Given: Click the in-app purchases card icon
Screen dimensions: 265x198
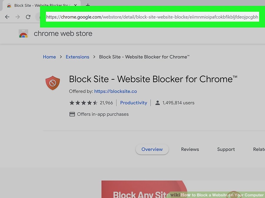Looking at the screenshot, I should [x=72, y=114].
